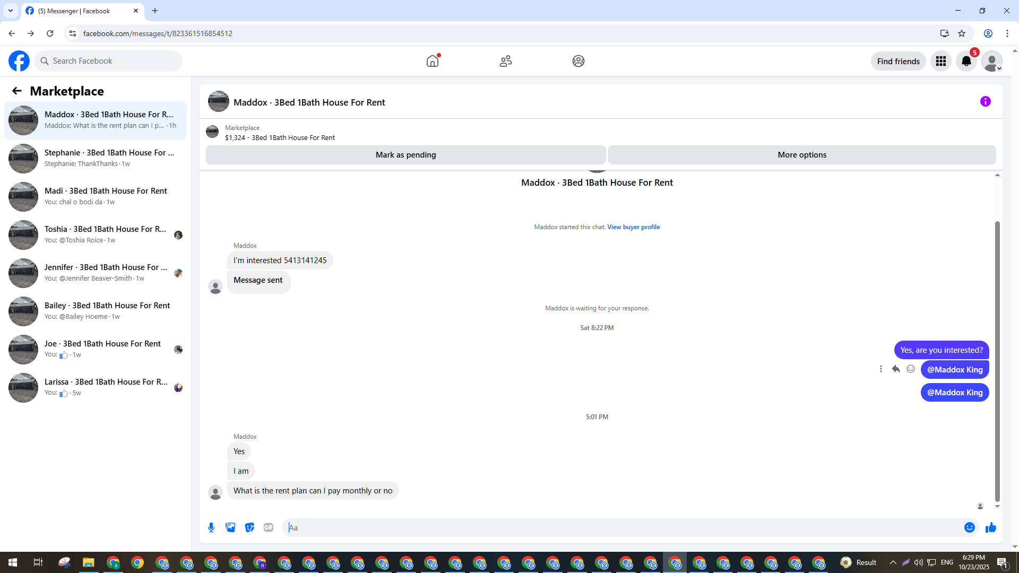1019x573 pixels.
Task: Click the chat vertical scrollbar
Action: click(997, 361)
